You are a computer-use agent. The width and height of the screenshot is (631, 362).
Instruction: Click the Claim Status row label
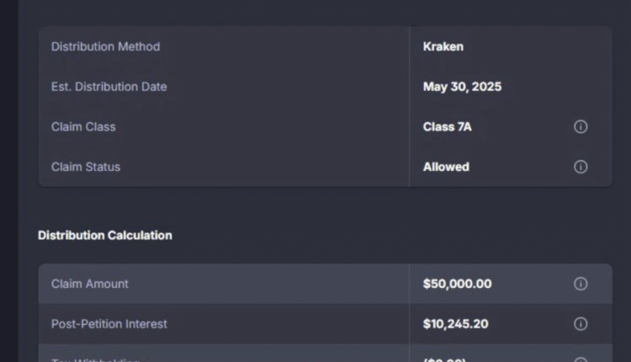click(86, 167)
